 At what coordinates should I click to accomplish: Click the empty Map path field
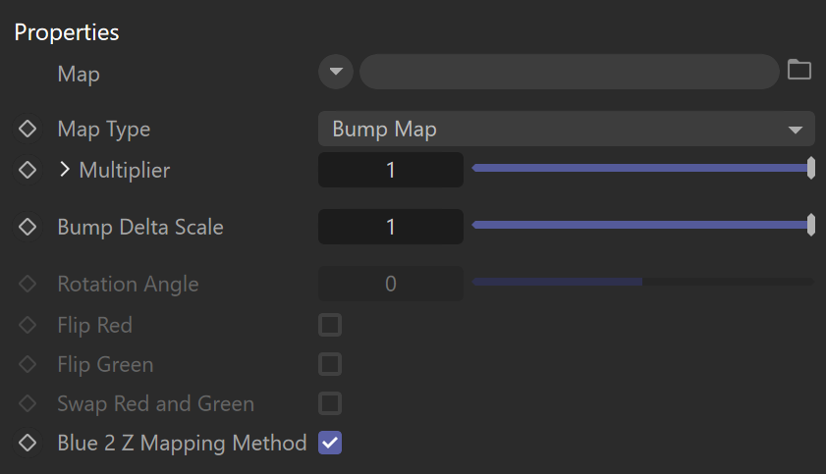click(x=570, y=72)
